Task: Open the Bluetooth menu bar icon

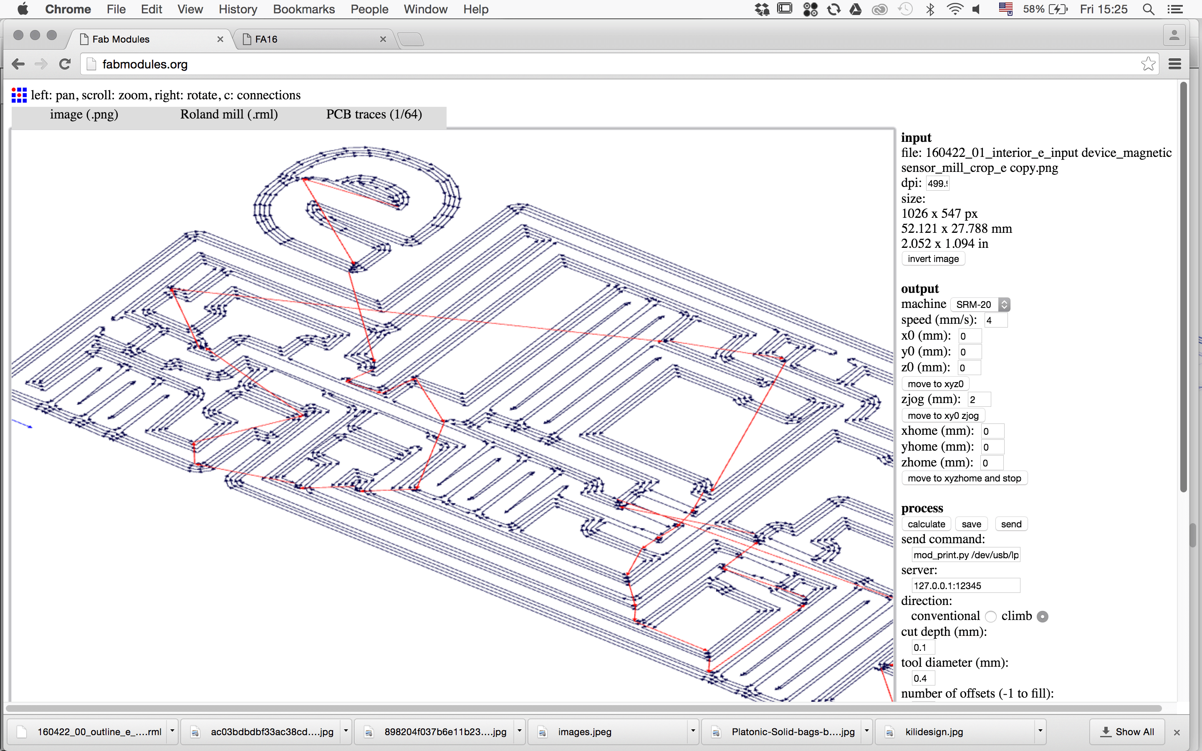Action: (930, 10)
